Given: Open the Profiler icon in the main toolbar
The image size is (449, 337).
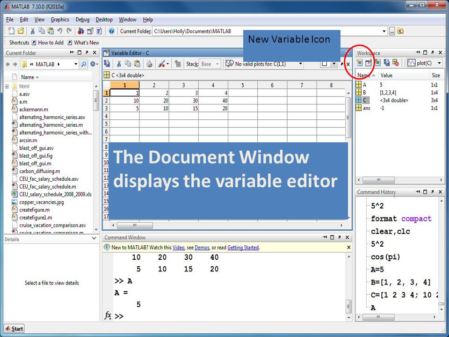Looking at the screenshot, I should click(x=99, y=31).
